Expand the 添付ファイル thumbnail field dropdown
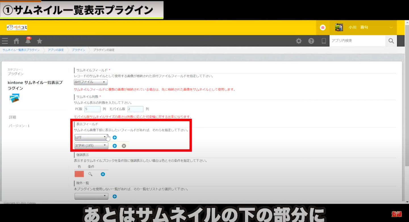Image resolution: width=409 pixels, height=222 pixels. pyautogui.click(x=91, y=82)
